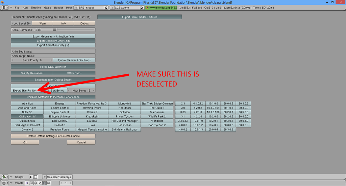This screenshot has height=186, width=346.
Task: Click the Anim Seq Name field
Action: (53, 51)
